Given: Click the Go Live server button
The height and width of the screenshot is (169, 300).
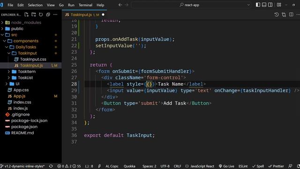Looking at the screenshot, I should (226, 166).
